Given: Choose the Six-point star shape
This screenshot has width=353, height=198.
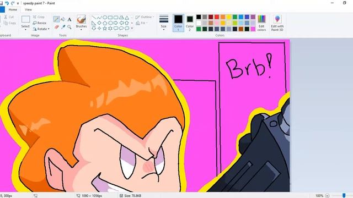Looking at the screenshot, I should pos(110,28).
